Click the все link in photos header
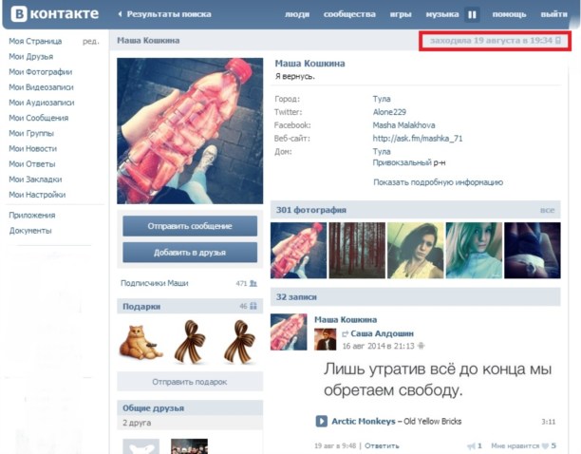 tap(547, 210)
